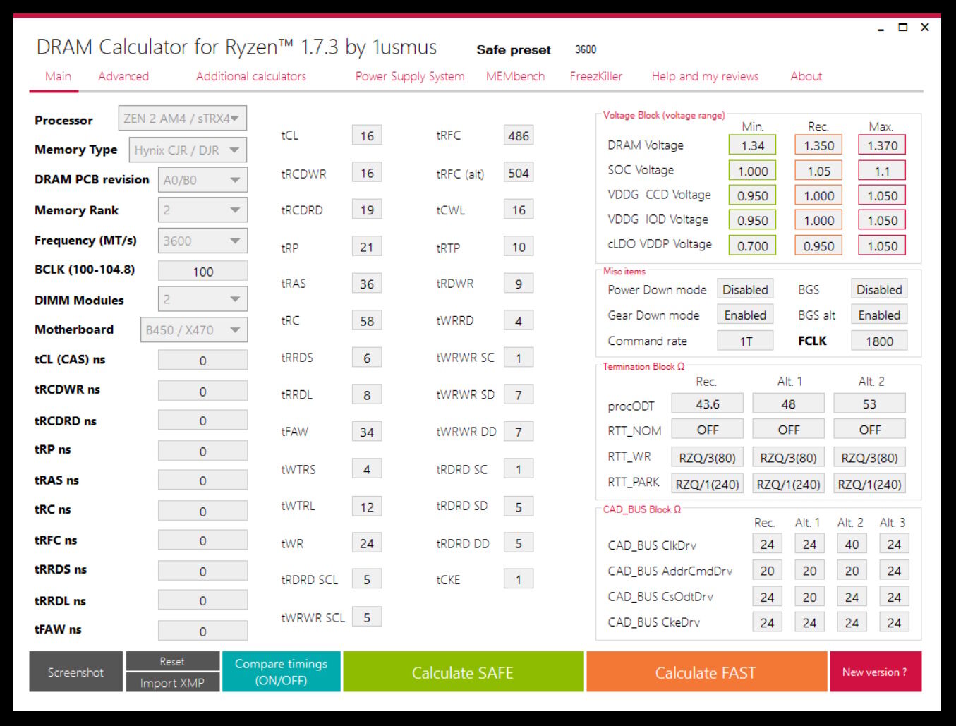
Task: Click DRAM Voltage Rec 1.350 box
Action: (x=818, y=145)
